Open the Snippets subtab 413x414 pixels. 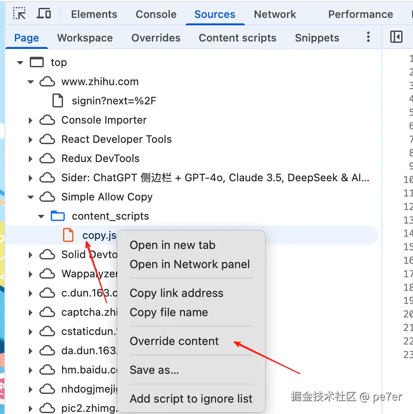pyautogui.click(x=317, y=38)
